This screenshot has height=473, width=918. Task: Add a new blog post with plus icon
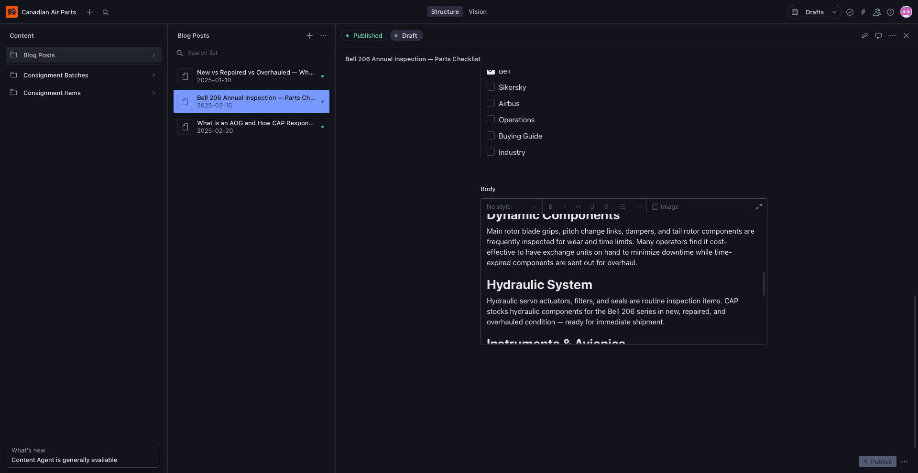(x=309, y=35)
